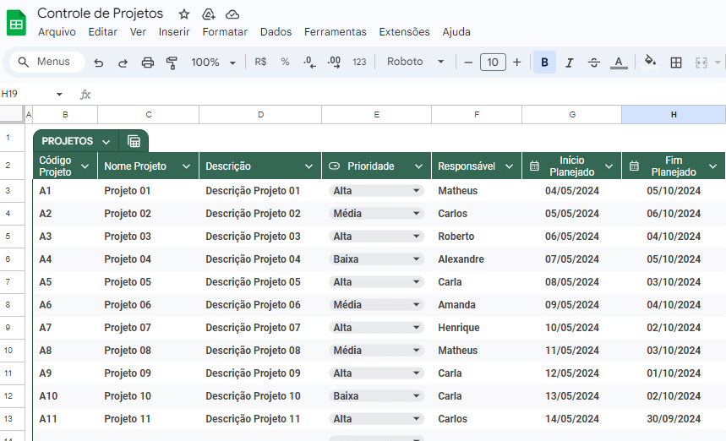This screenshot has height=441, width=726.
Task: Toggle italic formatting button
Action: (570, 63)
